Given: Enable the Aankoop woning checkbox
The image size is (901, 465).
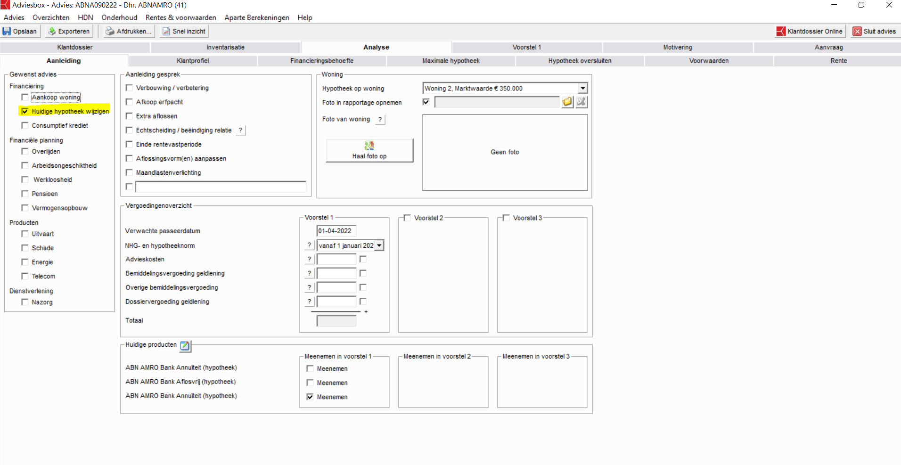Looking at the screenshot, I should 25,97.
